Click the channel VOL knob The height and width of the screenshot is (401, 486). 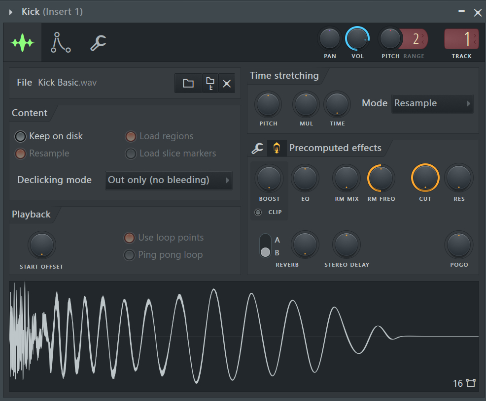(x=357, y=39)
